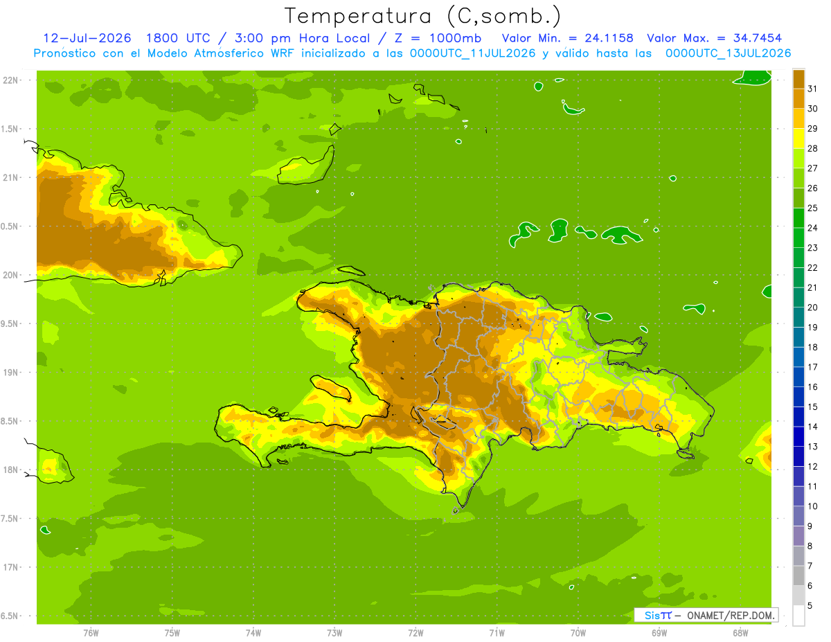
Task: Click the 68W longitude label
Action: 740,633
